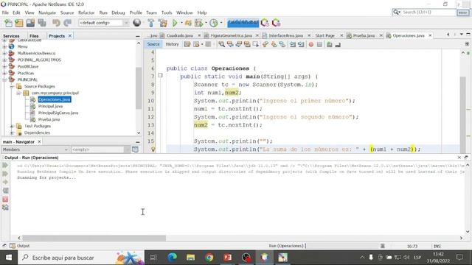
Task: Toggle the Source view button
Action: click(153, 44)
